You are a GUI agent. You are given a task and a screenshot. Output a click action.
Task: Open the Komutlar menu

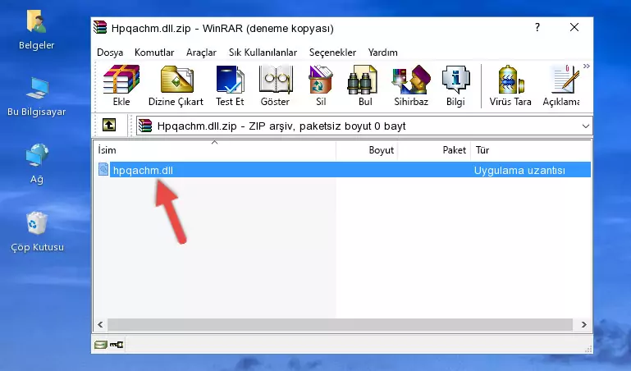tap(154, 53)
